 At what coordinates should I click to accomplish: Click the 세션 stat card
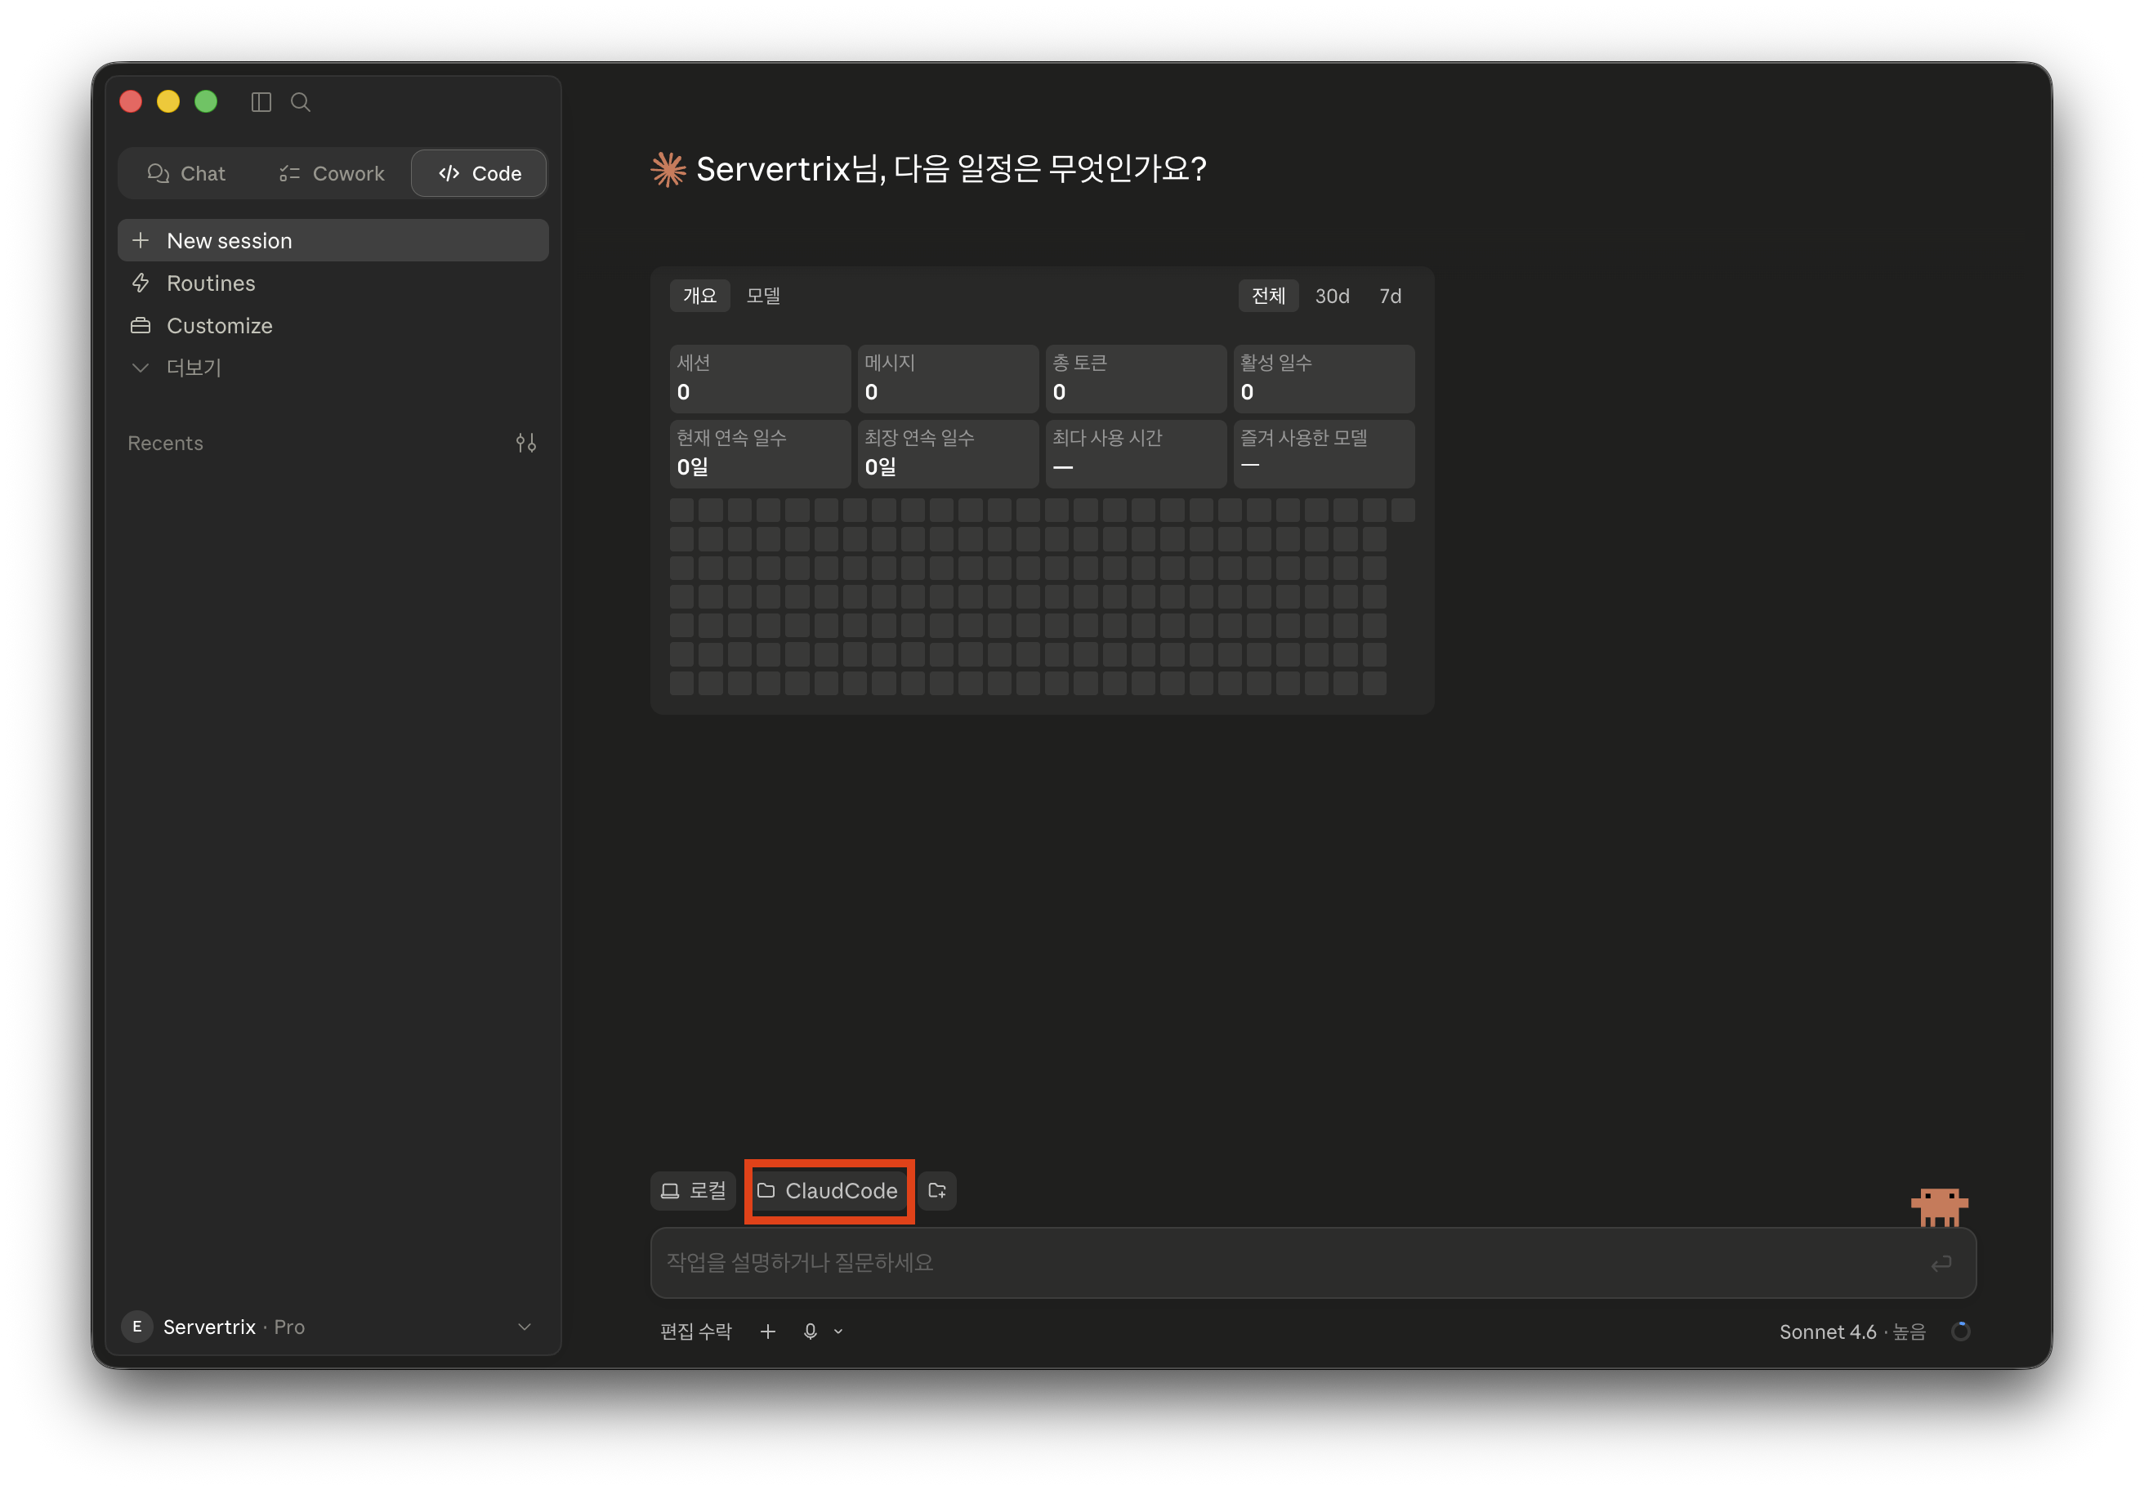(759, 378)
